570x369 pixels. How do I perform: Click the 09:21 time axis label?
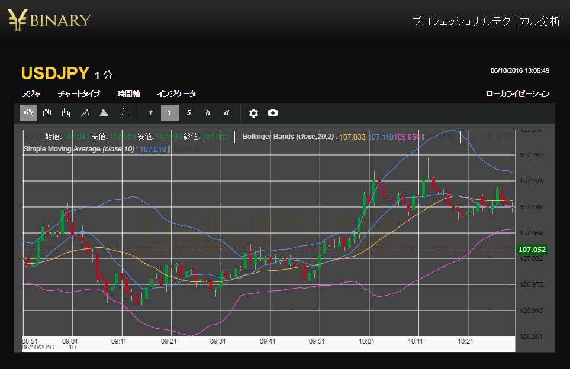point(169,341)
